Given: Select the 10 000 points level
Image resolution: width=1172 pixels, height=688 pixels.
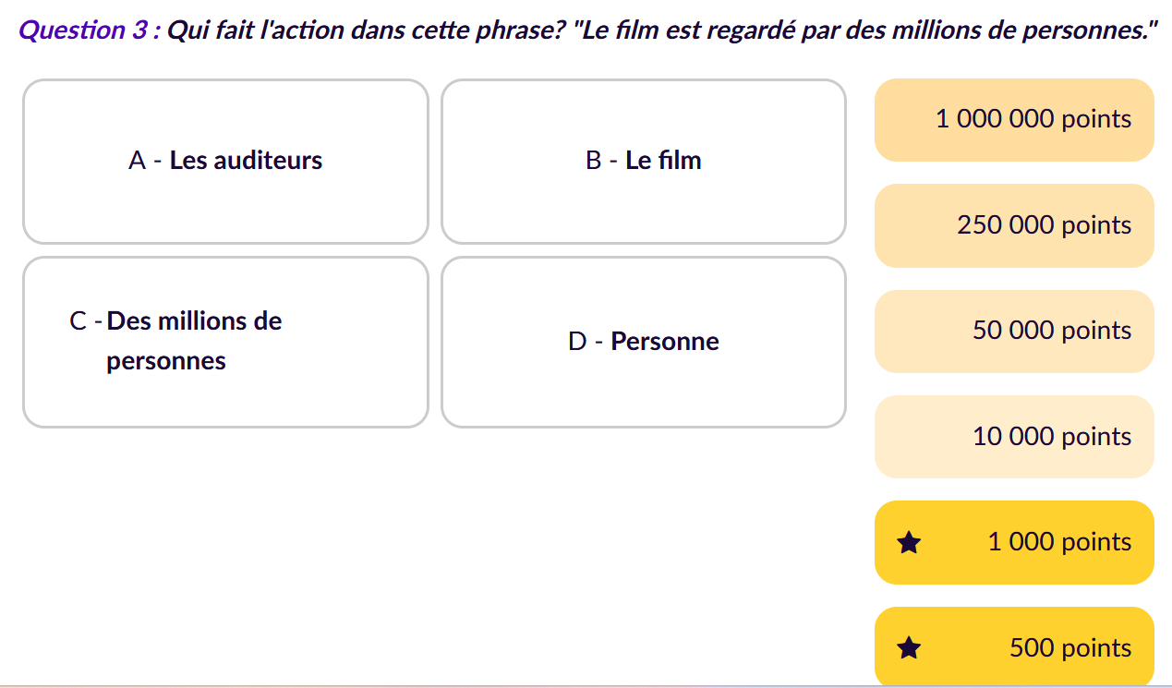Looking at the screenshot, I should coord(1014,437).
